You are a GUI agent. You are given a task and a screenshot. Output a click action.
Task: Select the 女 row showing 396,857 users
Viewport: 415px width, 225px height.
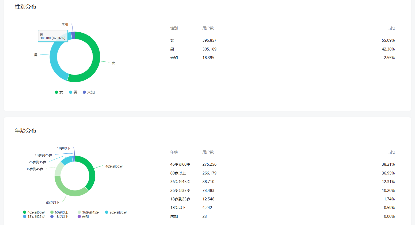[x=283, y=40]
